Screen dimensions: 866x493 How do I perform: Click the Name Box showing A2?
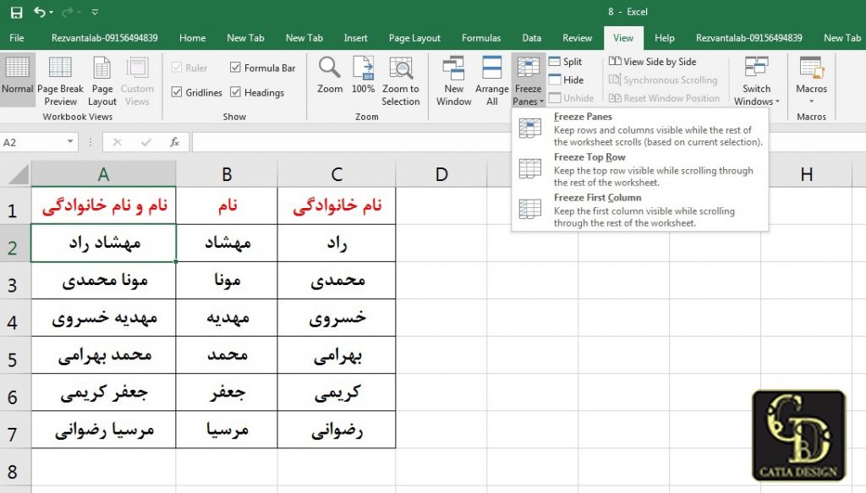33,142
